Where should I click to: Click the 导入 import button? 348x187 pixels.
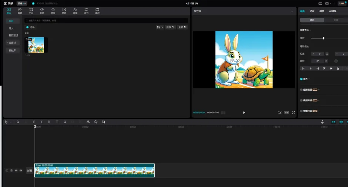coord(31,27)
